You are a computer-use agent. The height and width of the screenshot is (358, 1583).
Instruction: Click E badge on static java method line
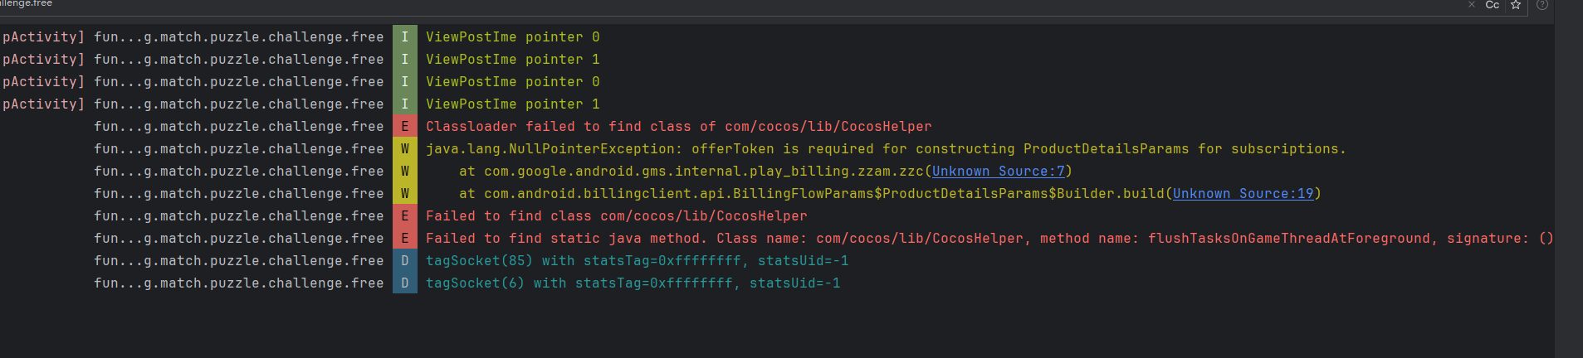(405, 239)
